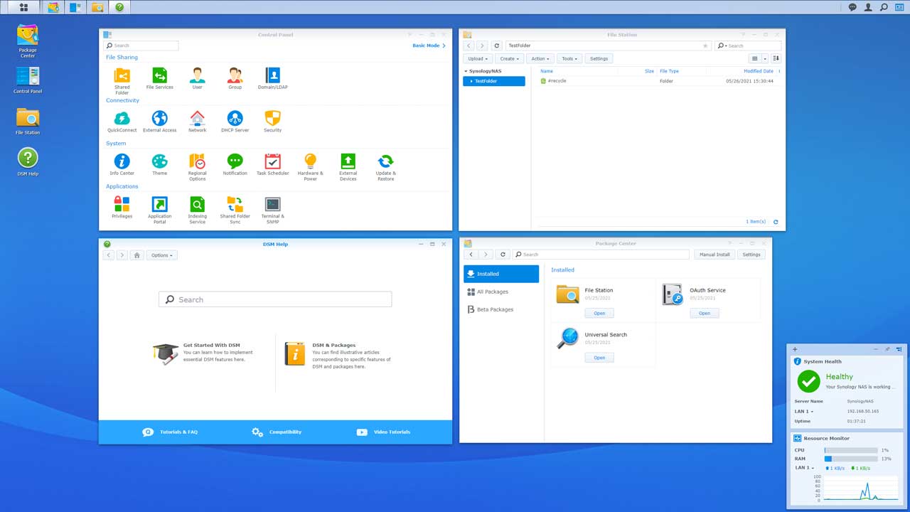Viewport: 910px width, 512px height.
Task: Open Info Center in Control Panel
Action: pyautogui.click(x=122, y=164)
